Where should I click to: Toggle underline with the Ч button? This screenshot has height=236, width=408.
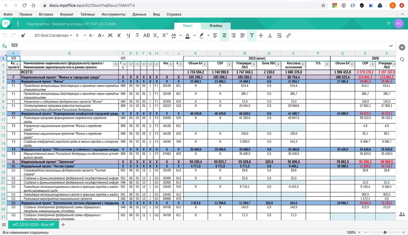click(128, 35)
